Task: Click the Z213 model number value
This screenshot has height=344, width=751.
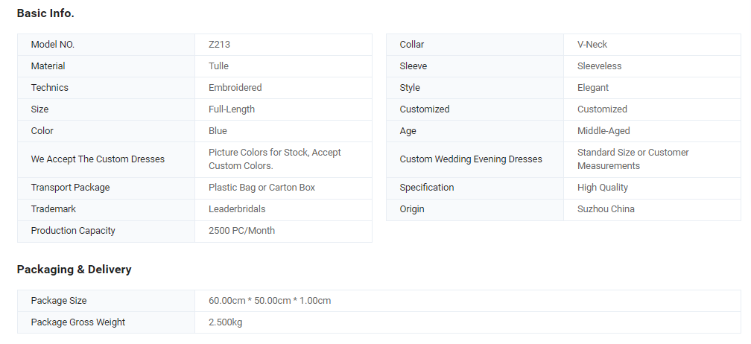Action: click(x=219, y=45)
